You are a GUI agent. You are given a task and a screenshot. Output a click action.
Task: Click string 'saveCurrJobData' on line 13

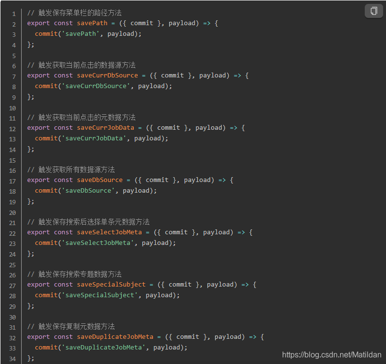94,138
